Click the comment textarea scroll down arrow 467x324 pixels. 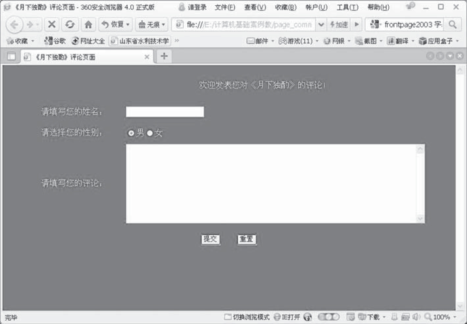pos(420,218)
